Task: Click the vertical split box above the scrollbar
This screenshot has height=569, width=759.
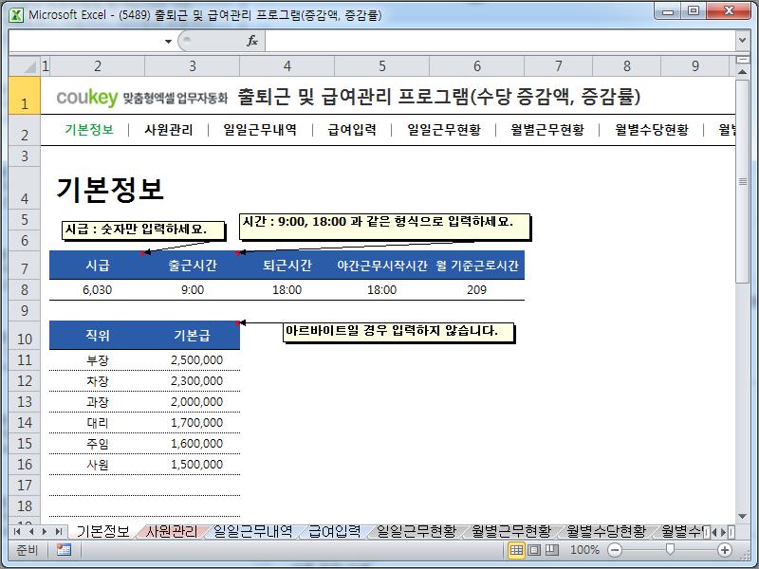Action: 742,60
